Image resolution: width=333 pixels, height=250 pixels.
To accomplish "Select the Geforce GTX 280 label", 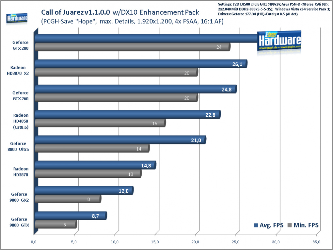I will (20, 45).
